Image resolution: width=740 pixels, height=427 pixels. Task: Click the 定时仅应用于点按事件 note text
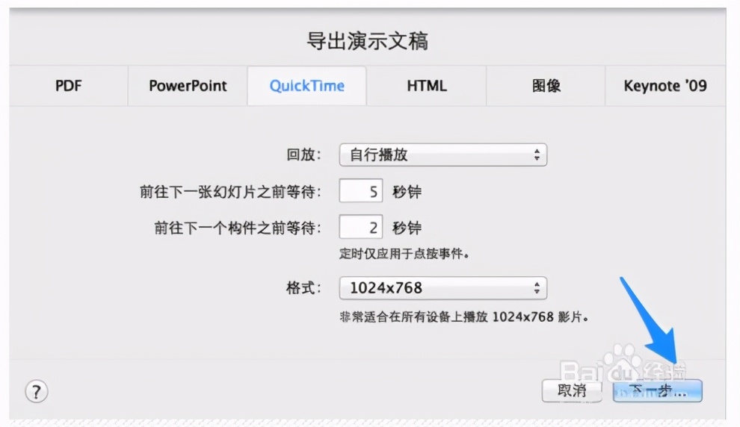coord(404,254)
